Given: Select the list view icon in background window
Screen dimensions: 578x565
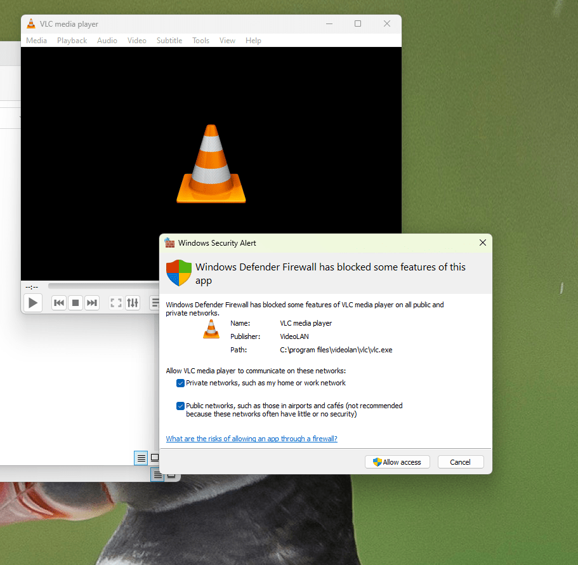Looking at the screenshot, I should [141, 458].
